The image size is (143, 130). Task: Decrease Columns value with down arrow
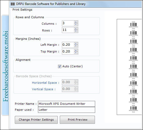point(76,24)
